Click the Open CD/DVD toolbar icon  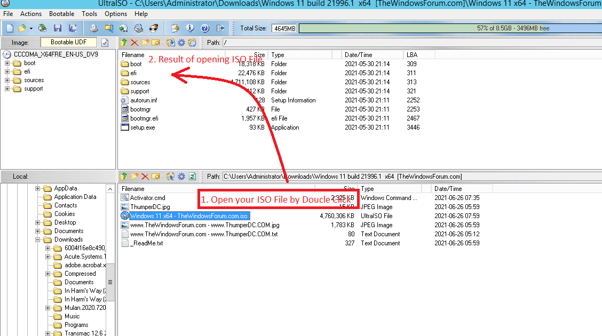click(43, 28)
